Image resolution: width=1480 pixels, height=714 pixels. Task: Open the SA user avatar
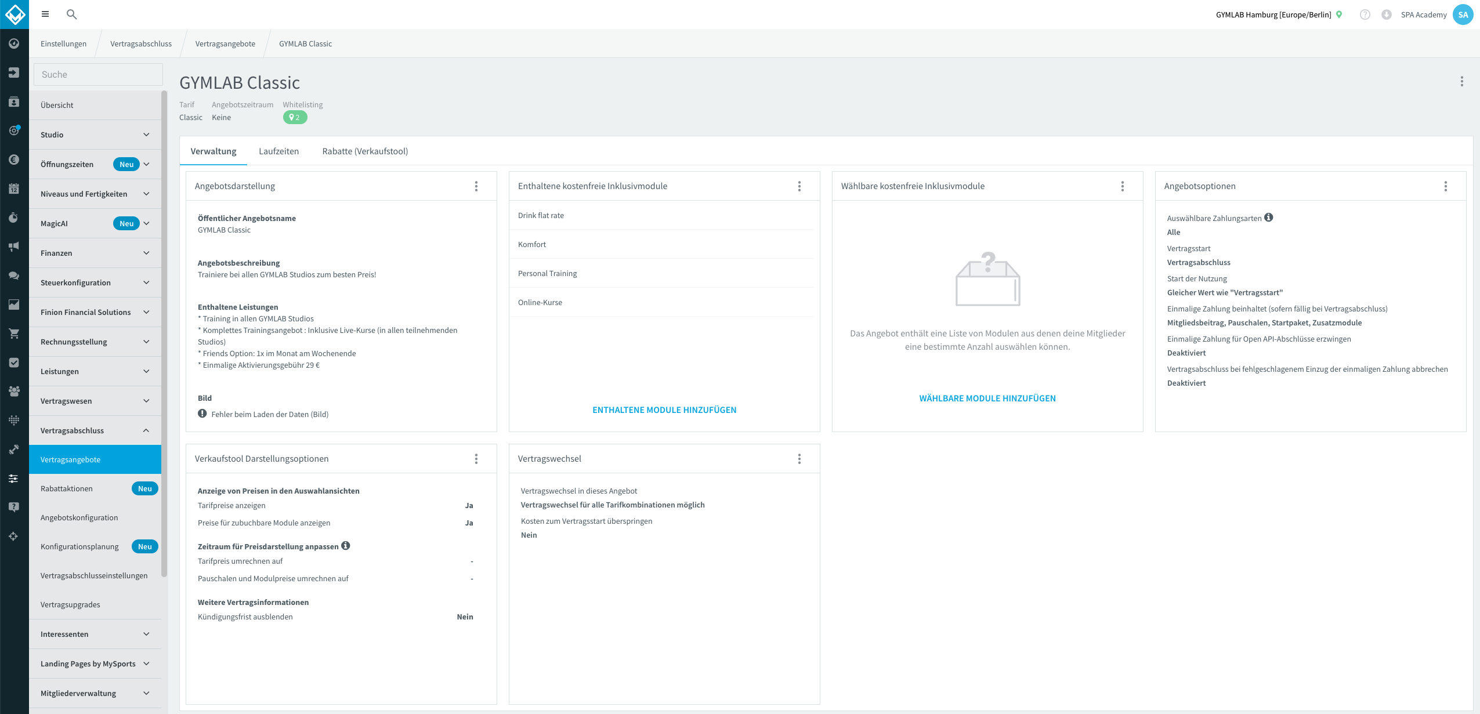(x=1463, y=15)
